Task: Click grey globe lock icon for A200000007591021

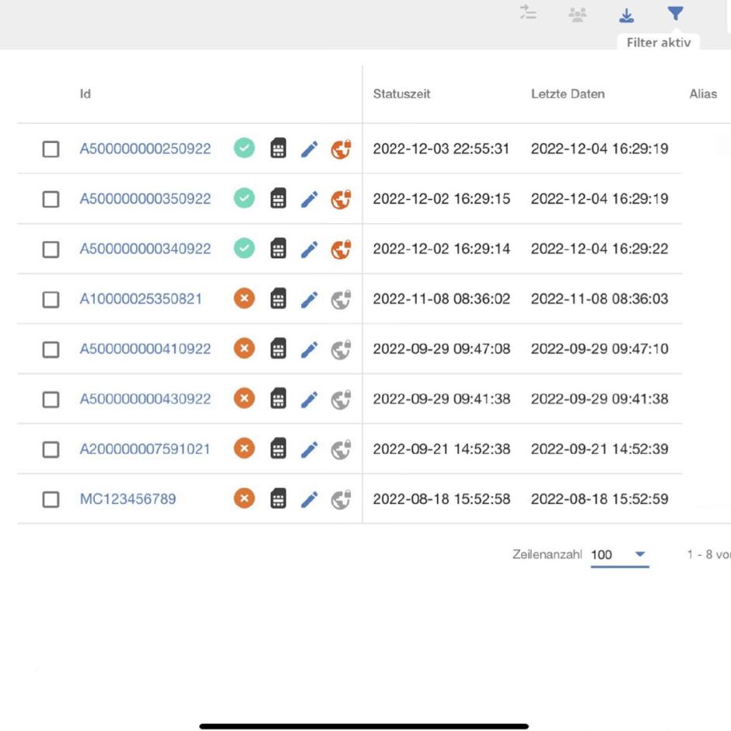Action: click(341, 449)
